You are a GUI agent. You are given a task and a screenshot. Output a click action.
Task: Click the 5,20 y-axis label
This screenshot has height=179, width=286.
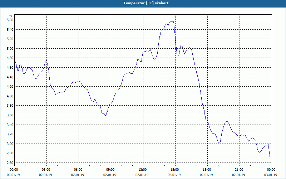point(10,39)
